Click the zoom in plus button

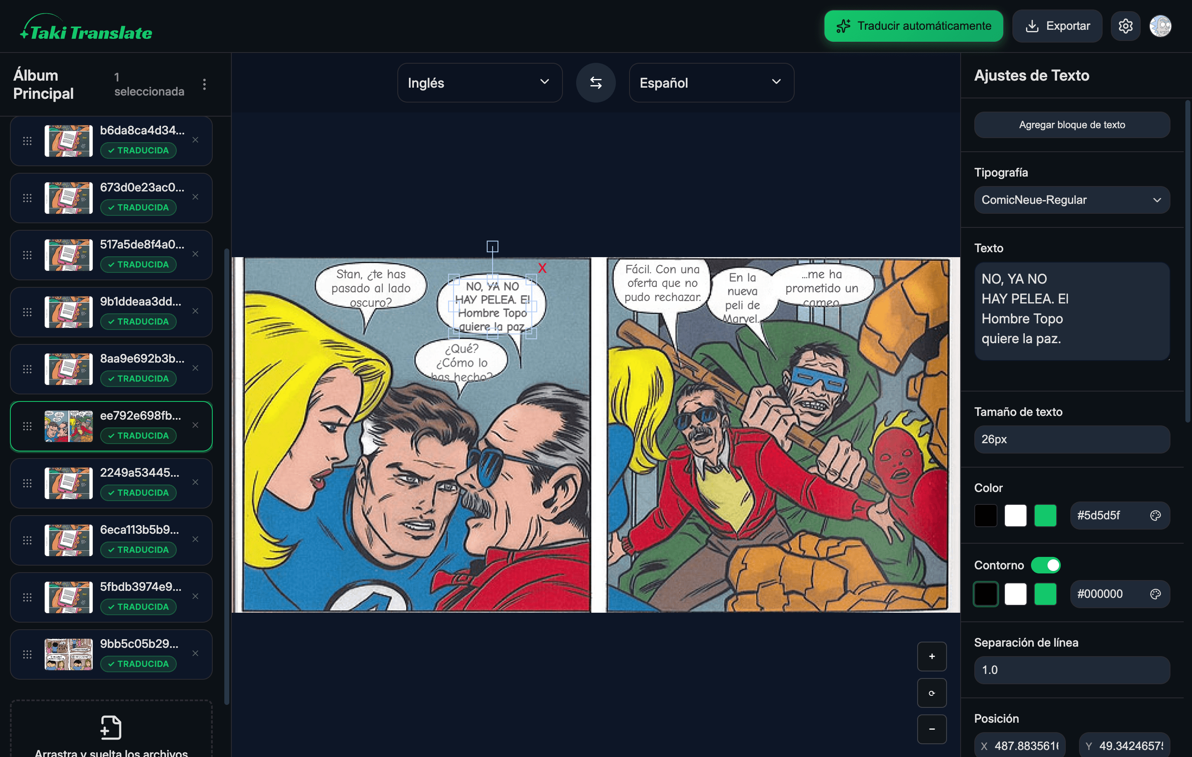tap(932, 656)
